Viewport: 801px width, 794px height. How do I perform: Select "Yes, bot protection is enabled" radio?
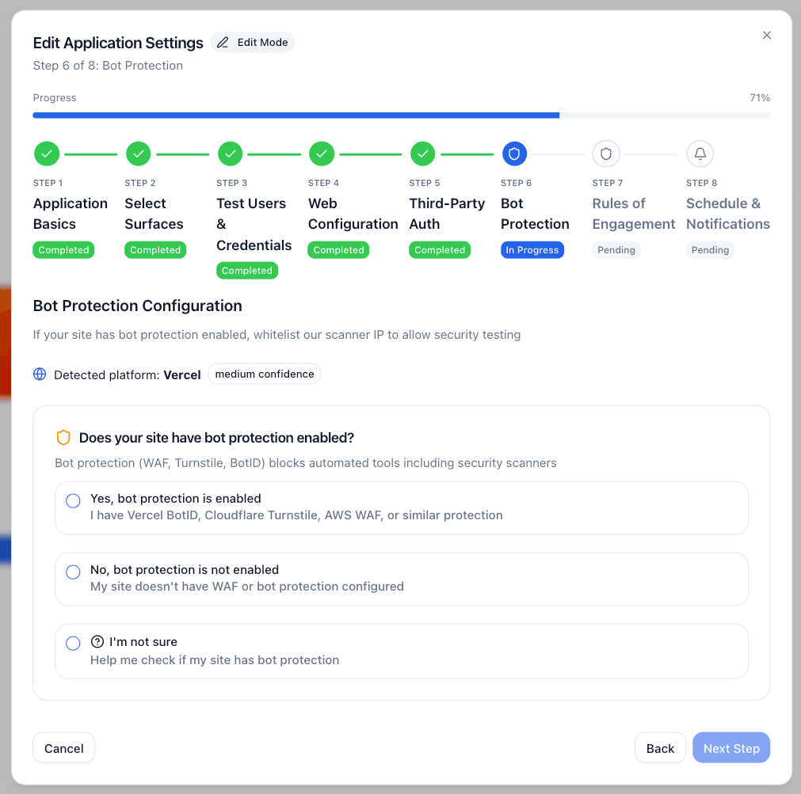[73, 500]
